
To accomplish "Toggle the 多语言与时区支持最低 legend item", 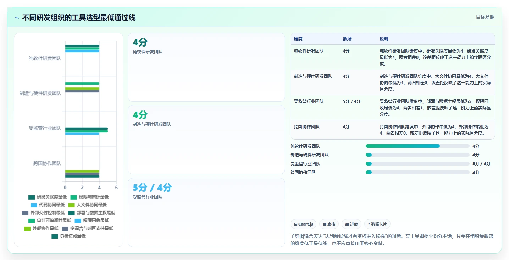I will pyautogui.click(x=87, y=228).
